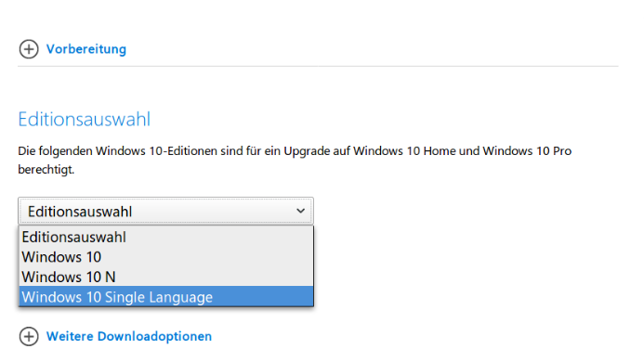Expand Vorbereitung via its circled plus icon
This screenshot has width=644, height=349.
coord(29,49)
